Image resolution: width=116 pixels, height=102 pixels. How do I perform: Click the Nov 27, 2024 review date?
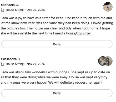36,64
